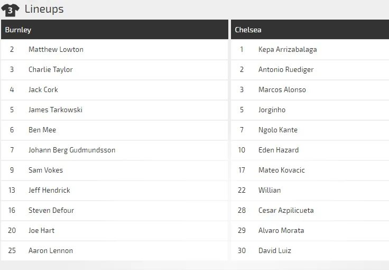Select goalkeeper Joe Hart

(41, 231)
